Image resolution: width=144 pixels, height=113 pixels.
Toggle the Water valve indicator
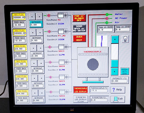coord(107,15)
